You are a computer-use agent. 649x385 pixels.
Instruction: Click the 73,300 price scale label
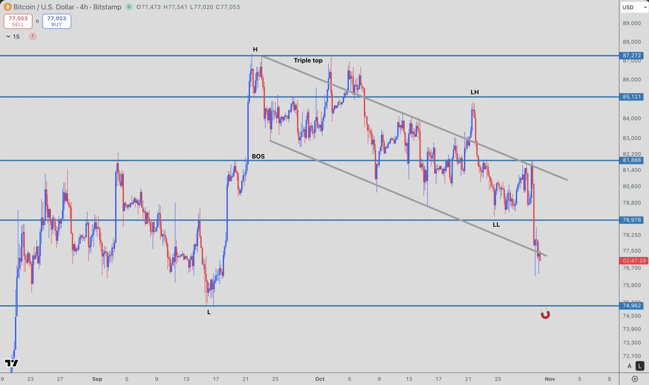click(x=632, y=343)
